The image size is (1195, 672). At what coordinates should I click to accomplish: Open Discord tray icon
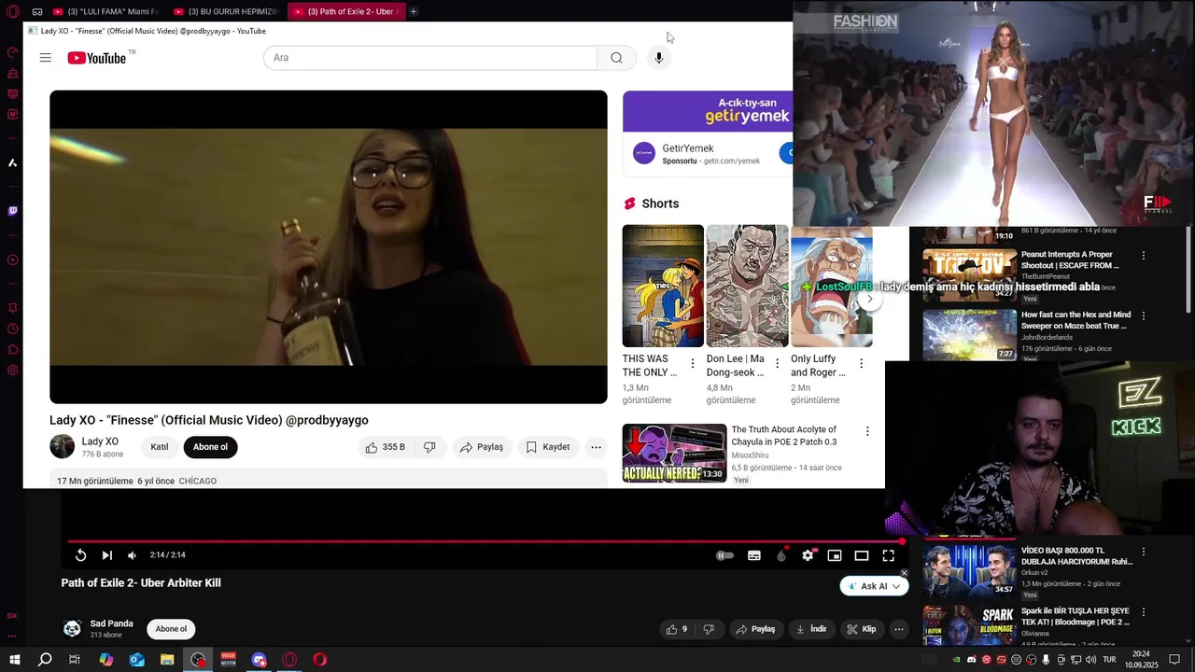[971, 660]
